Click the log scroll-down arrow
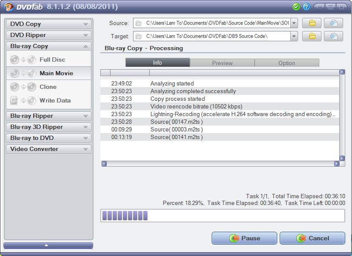The height and width of the screenshot is (256, 352). pos(342,158)
